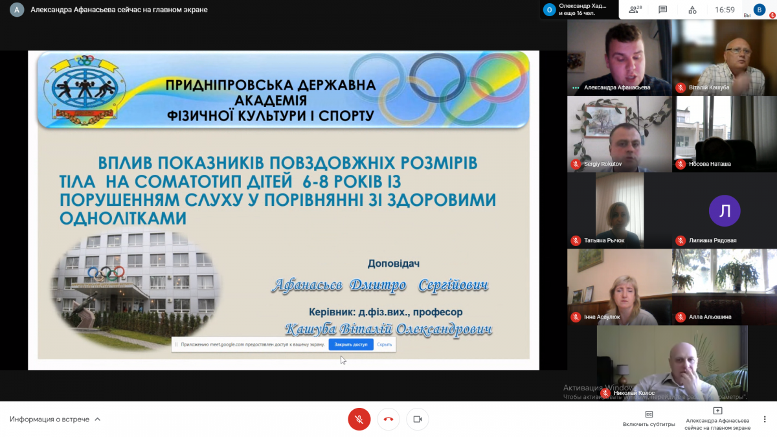This screenshot has height=437, width=777.
Task: Open the participants list icon
Action: (x=635, y=9)
